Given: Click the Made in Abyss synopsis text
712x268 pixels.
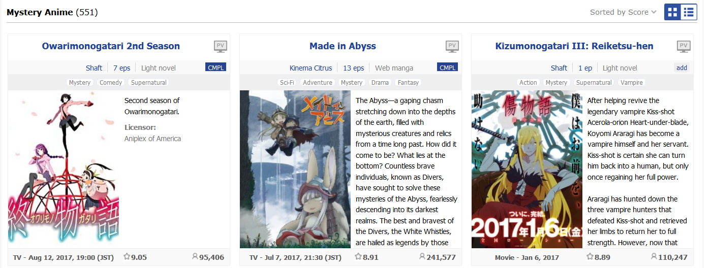Looking at the screenshot, I should [406, 172].
